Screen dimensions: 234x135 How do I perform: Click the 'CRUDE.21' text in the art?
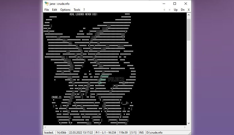(x=57, y=97)
